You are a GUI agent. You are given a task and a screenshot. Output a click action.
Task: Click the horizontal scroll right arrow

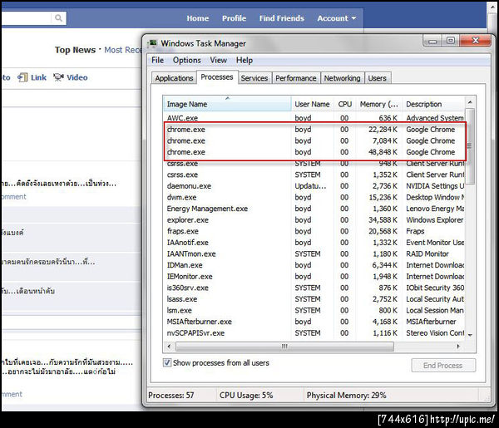458,347
